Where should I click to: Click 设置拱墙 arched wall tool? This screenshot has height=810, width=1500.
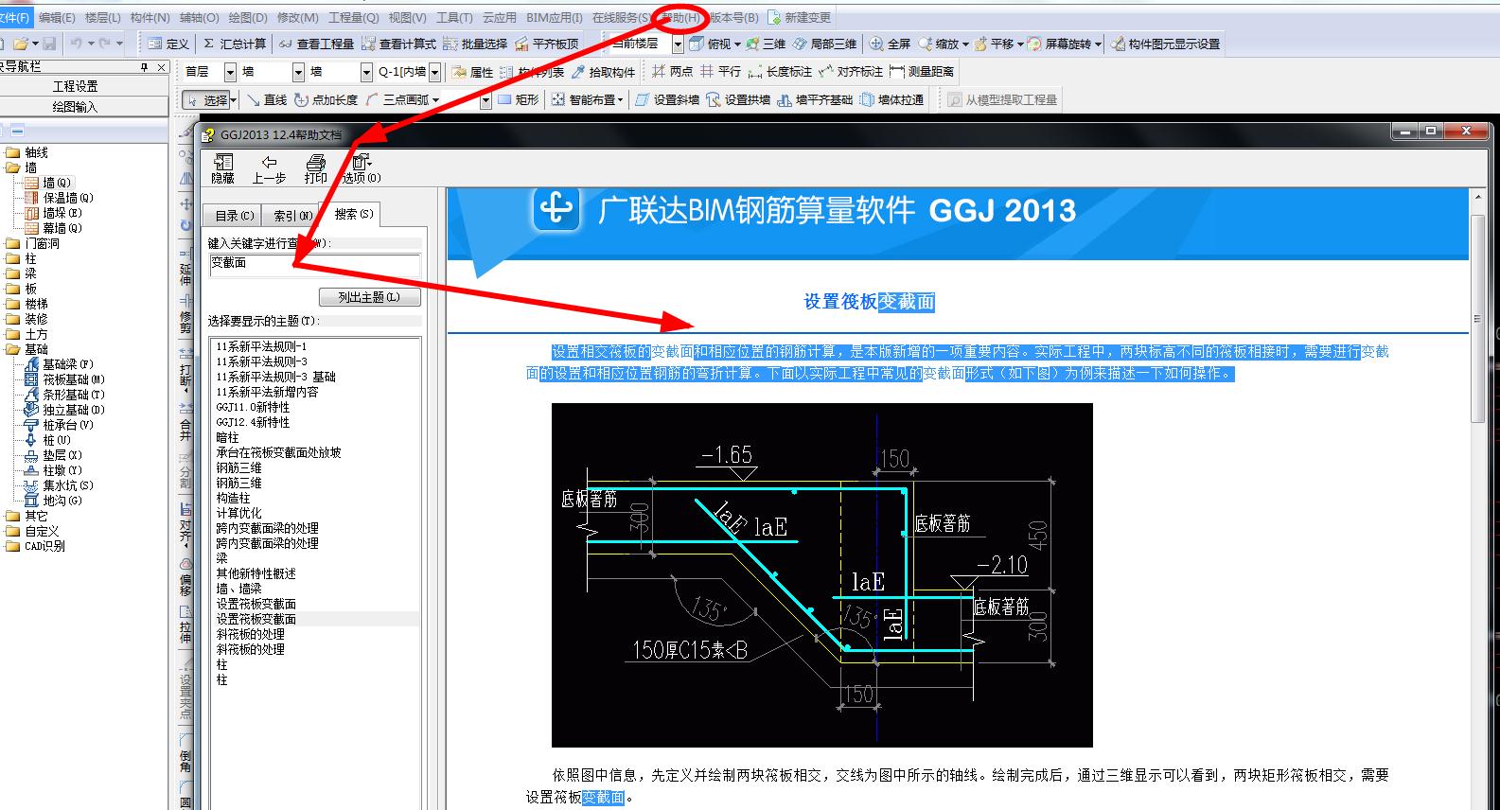pyautogui.click(x=739, y=99)
